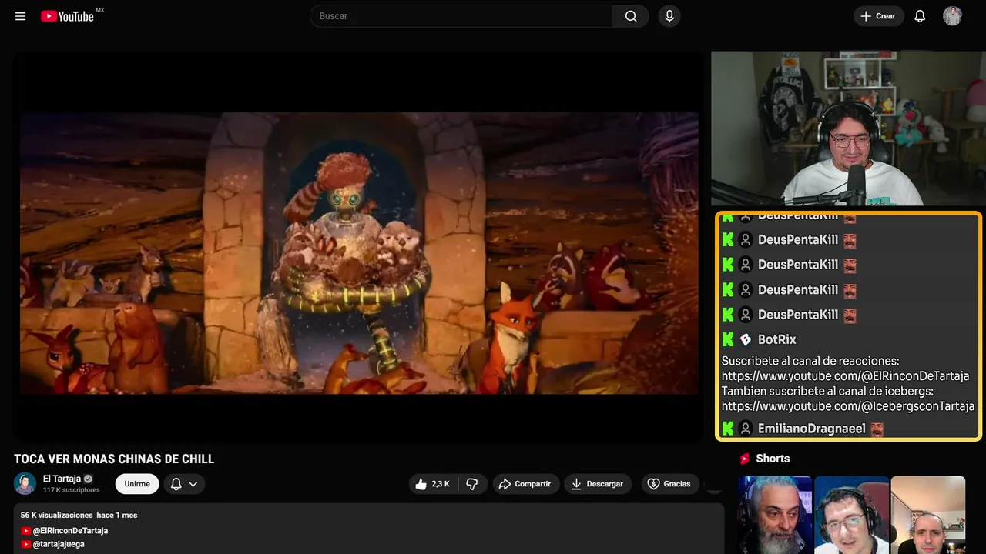Click the magnifier search button

click(631, 16)
